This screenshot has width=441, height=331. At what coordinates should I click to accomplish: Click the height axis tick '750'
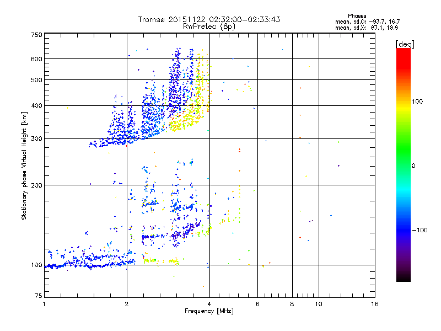tap(36, 35)
